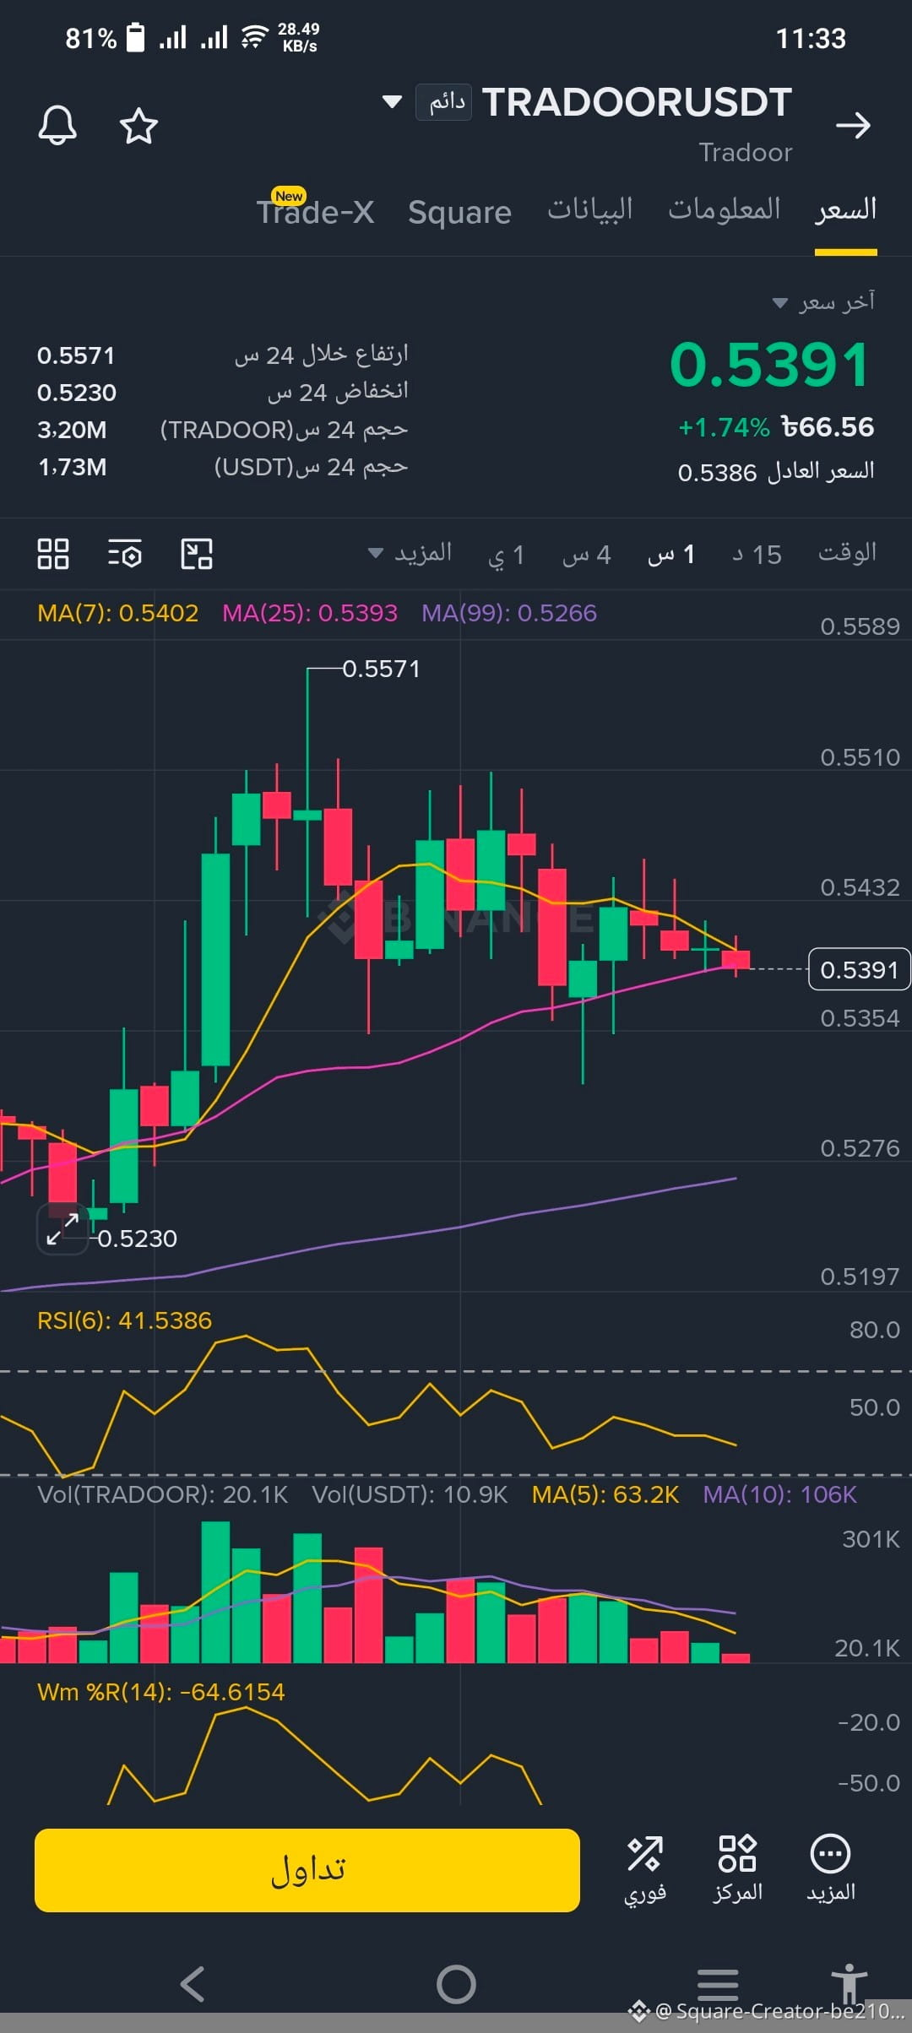Tap the volume MA(5): 63.2K label

605,1494
